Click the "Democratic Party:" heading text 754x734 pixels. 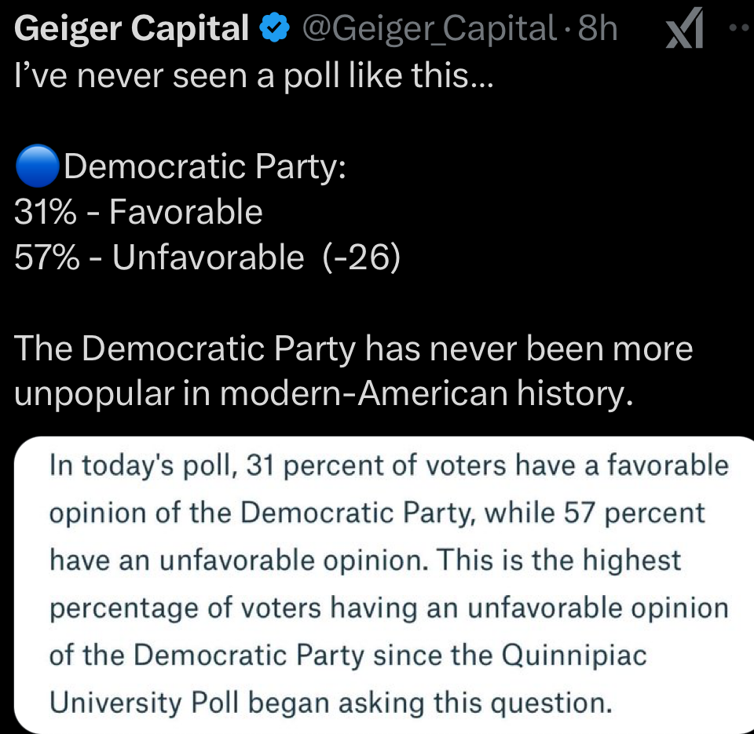tap(204, 167)
